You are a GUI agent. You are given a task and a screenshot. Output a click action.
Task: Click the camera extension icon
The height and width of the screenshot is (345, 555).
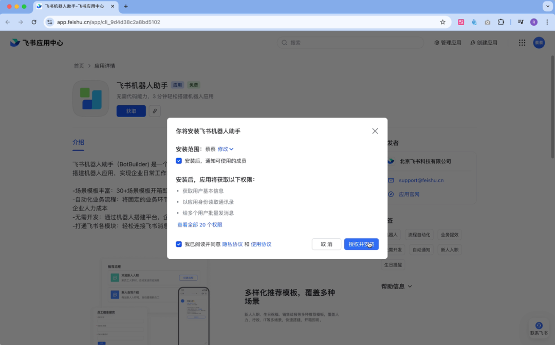click(487, 22)
